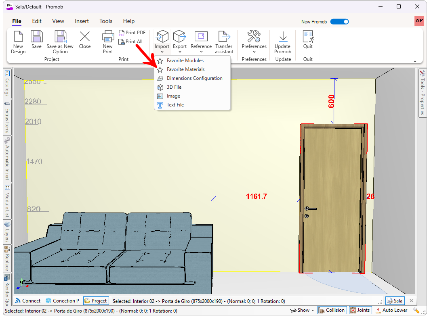Open the Insert menu tab

[x=82, y=21]
